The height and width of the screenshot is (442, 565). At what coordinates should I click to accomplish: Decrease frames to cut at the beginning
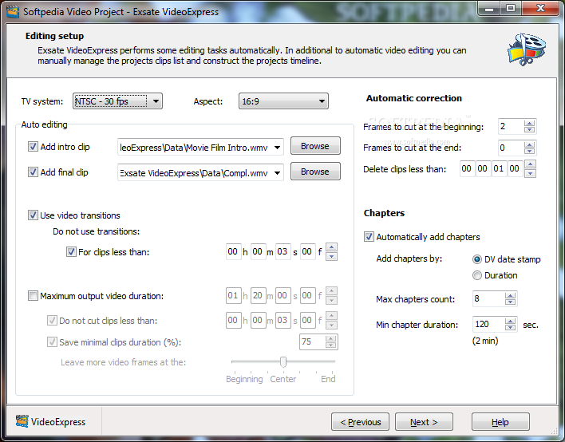(529, 130)
